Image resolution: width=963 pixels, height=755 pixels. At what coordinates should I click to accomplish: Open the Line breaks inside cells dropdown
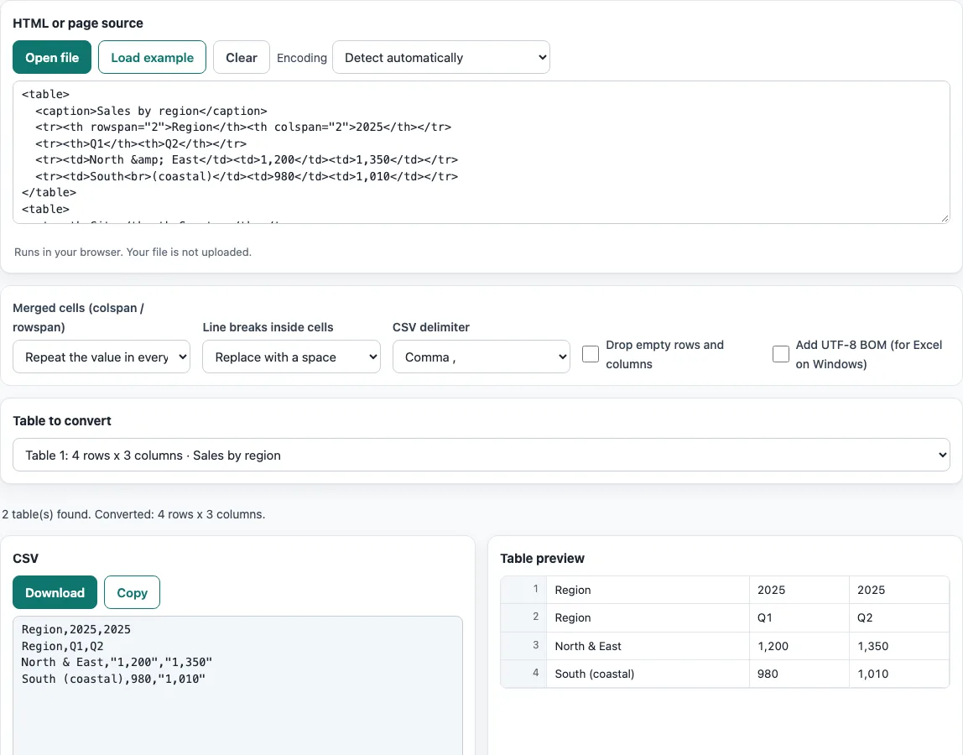point(291,357)
